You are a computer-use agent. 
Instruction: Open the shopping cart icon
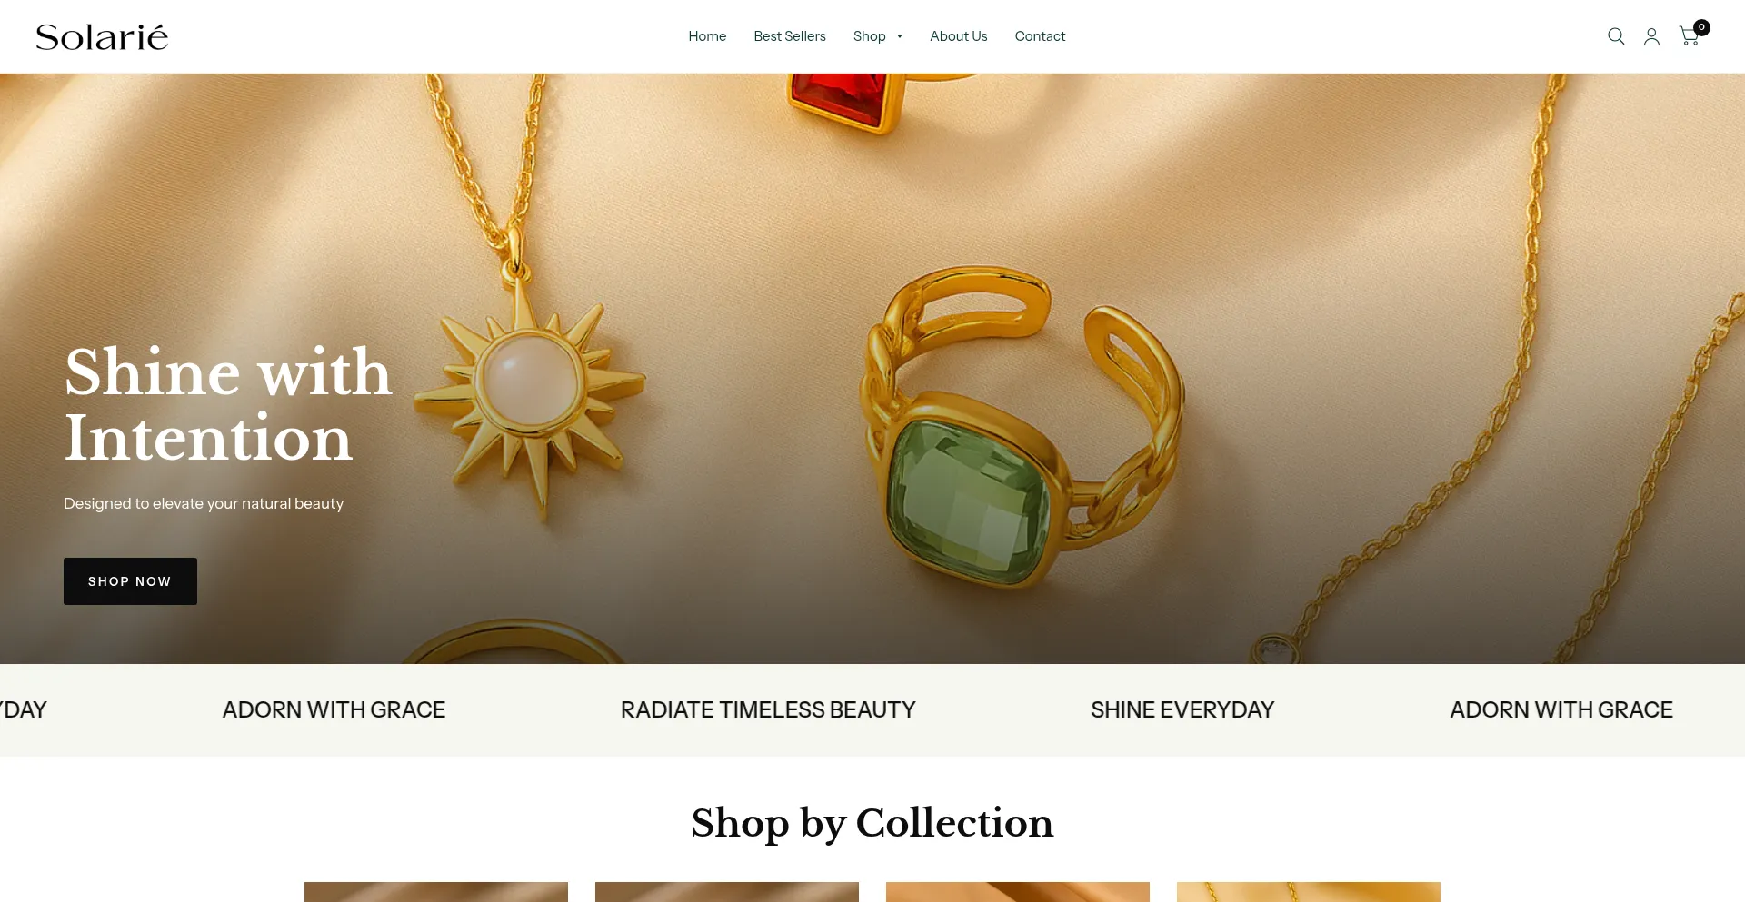[x=1689, y=37]
